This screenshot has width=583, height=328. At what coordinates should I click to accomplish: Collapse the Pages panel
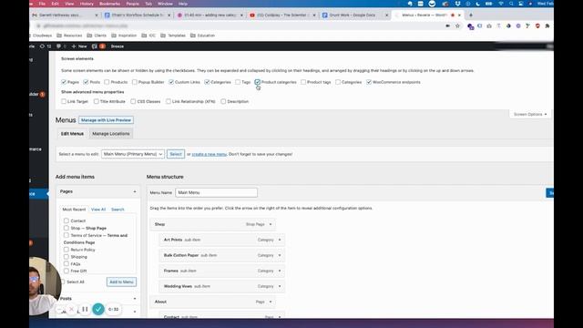point(135,191)
